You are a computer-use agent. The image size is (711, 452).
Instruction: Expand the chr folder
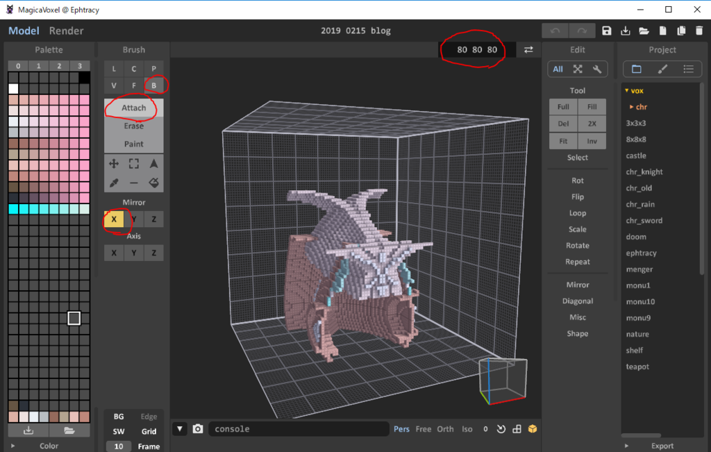[x=631, y=107]
